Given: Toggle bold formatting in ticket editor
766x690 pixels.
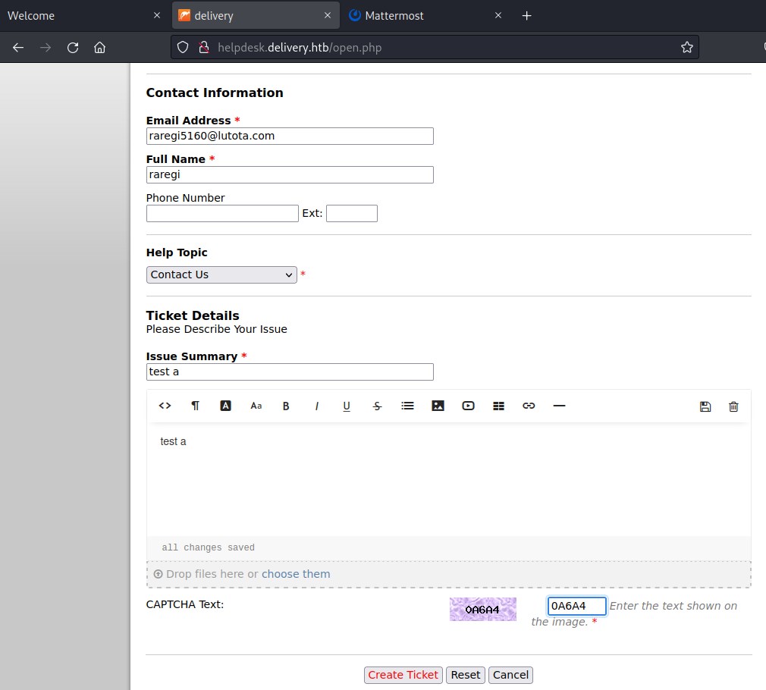Looking at the screenshot, I should pyautogui.click(x=286, y=406).
